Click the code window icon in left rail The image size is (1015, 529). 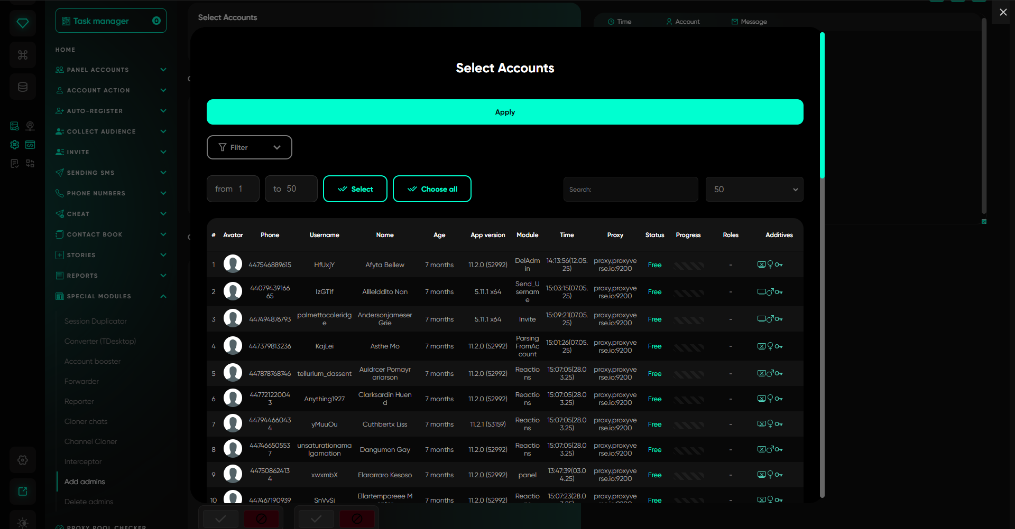pos(30,145)
